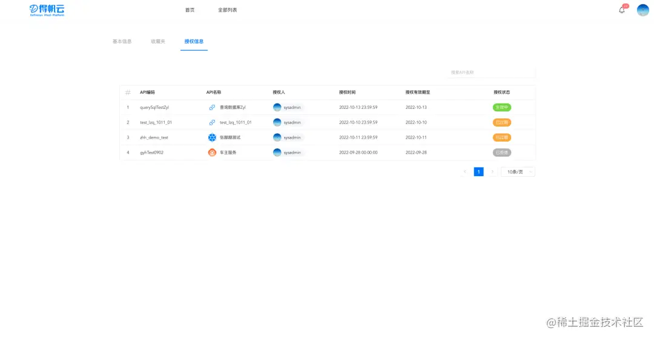
Task: Select the 授权信息 tab
Action: (194, 41)
